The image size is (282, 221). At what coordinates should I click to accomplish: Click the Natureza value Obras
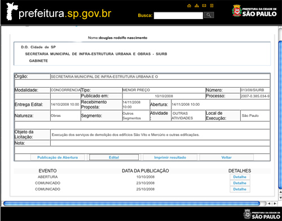56,116
